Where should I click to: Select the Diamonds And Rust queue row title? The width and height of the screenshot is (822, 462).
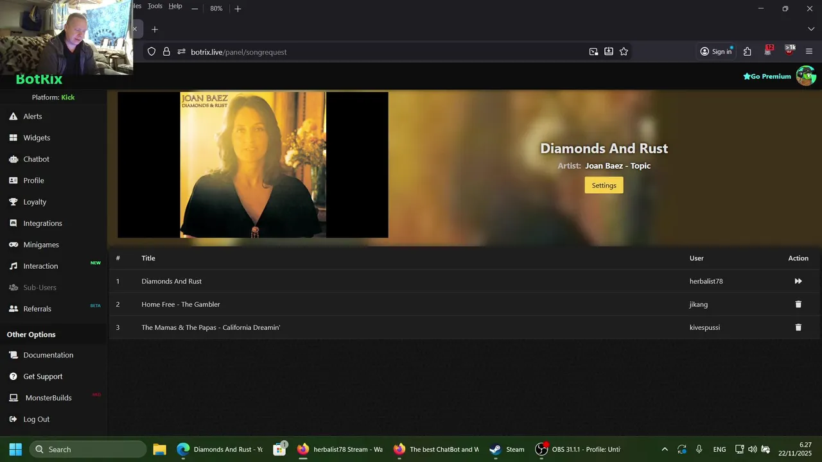tap(171, 281)
